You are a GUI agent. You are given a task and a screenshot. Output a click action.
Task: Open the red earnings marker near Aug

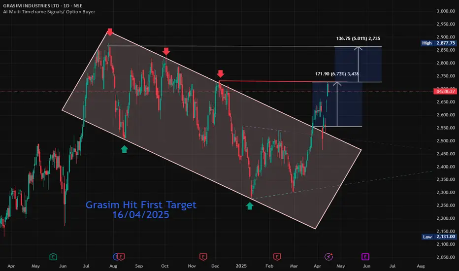[x=121, y=257]
